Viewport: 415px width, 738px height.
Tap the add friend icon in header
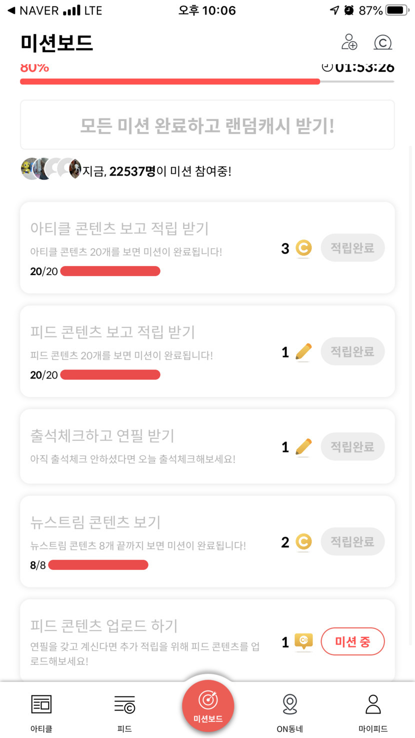click(349, 42)
